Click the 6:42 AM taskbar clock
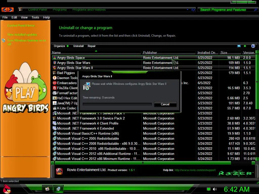The width and height of the screenshot is (259, 194). click(237, 189)
